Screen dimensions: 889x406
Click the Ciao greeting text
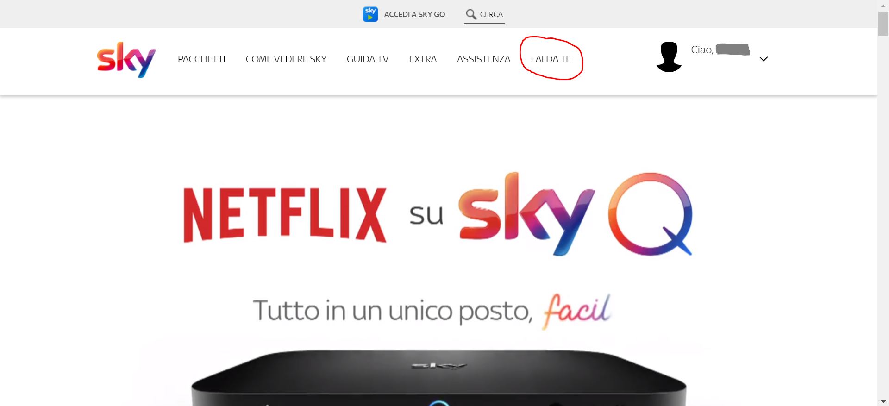click(x=702, y=50)
